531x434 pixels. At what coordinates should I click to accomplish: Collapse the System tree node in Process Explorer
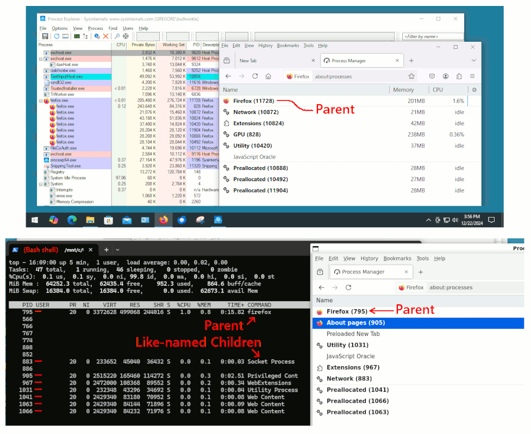[x=41, y=184]
